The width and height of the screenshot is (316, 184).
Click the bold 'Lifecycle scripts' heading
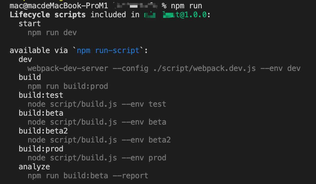click(x=48, y=15)
